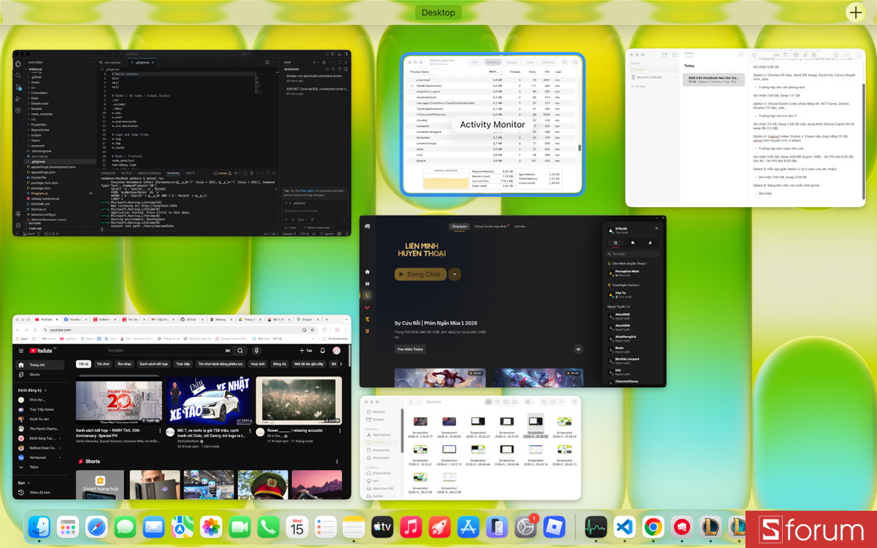Click the plus button to add a new desktop

coord(855,12)
